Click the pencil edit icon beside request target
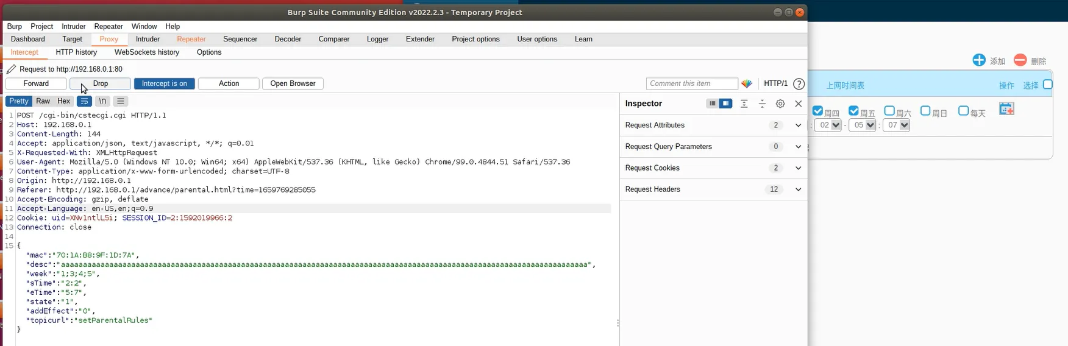Image resolution: width=1068 pixels, height=346 pixels. [x=12, y=69]
